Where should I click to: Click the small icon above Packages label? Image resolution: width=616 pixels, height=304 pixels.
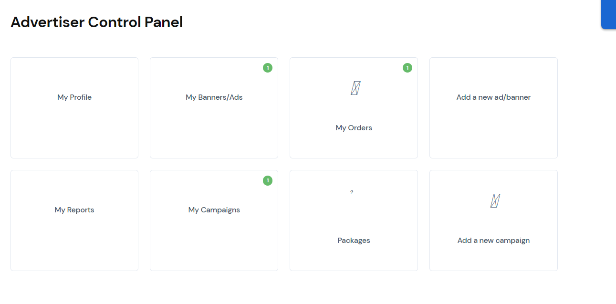(352, 192)
